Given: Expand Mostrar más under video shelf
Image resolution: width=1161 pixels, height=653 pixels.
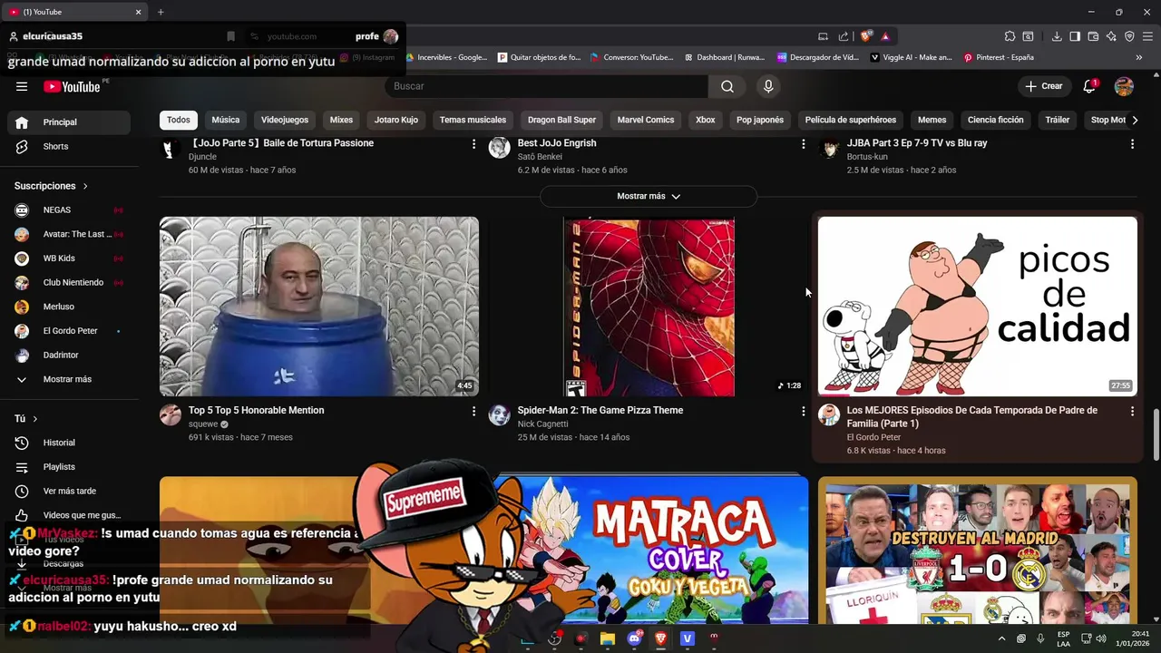Looking at the screenshot, I should pyautogui.click(x=649, y=196).
